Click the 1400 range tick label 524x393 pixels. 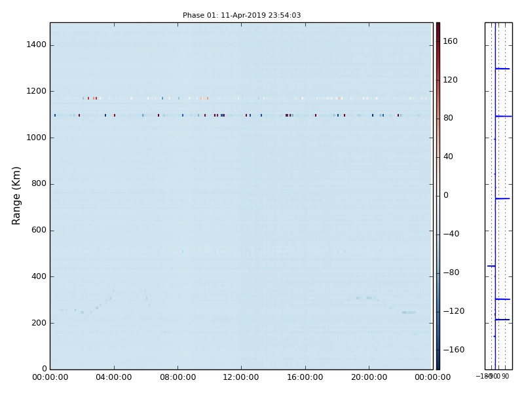(37, 45)
